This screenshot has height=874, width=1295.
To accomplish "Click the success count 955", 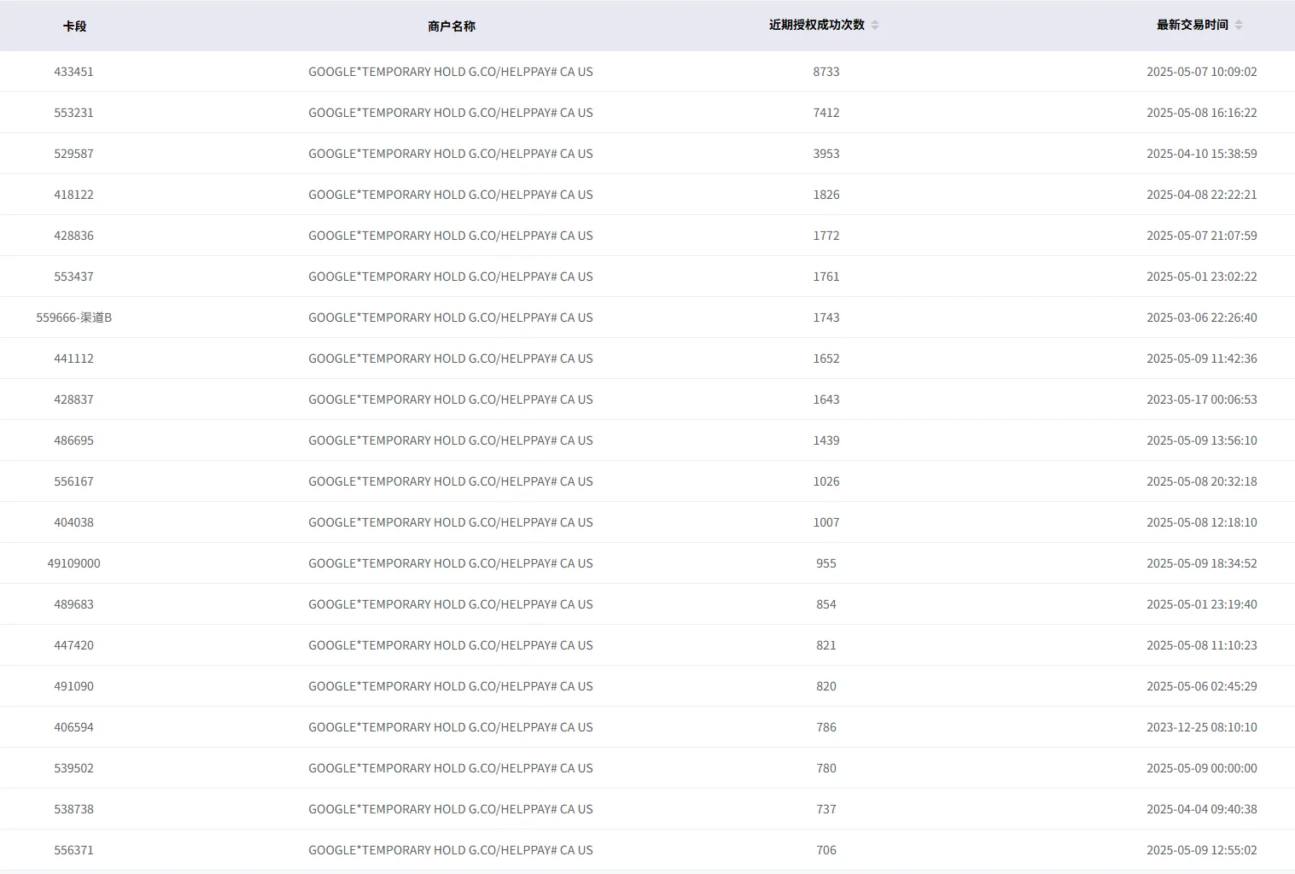I will (825, 563).
